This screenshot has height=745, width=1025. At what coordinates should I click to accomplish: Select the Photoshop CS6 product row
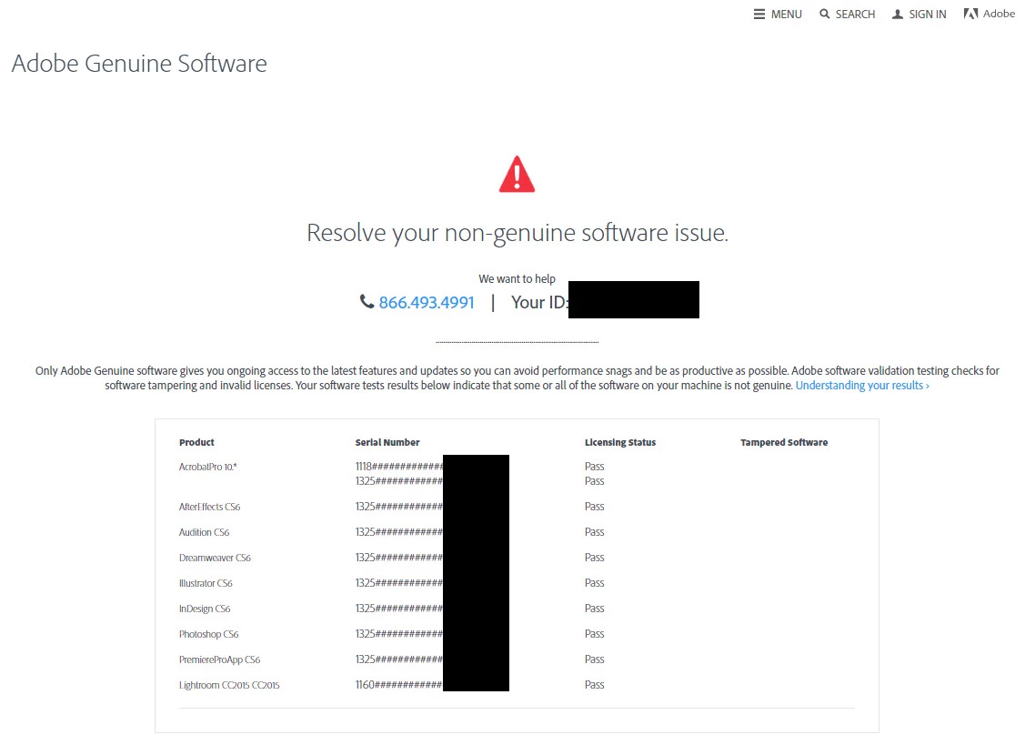517,634
